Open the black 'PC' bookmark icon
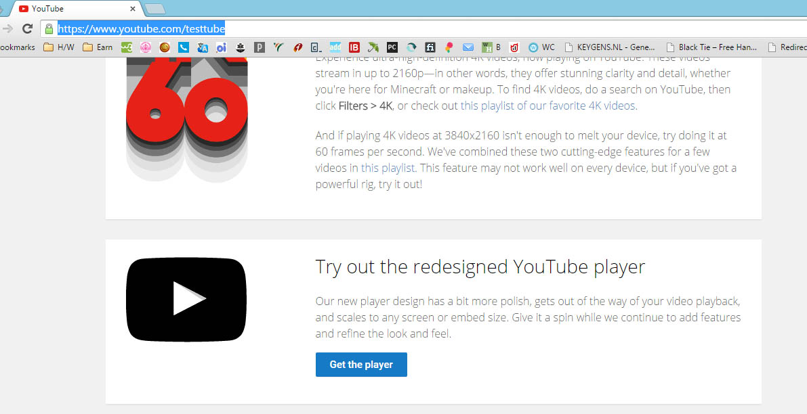 pyautogui.click(x=392, y=47)
